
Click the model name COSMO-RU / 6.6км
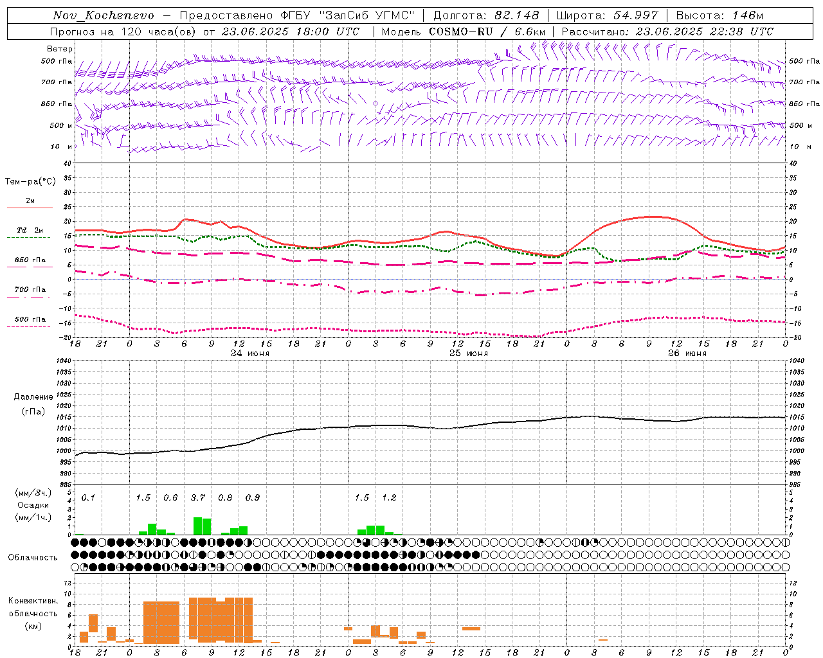pyautogui.click(x=487, y=31)
